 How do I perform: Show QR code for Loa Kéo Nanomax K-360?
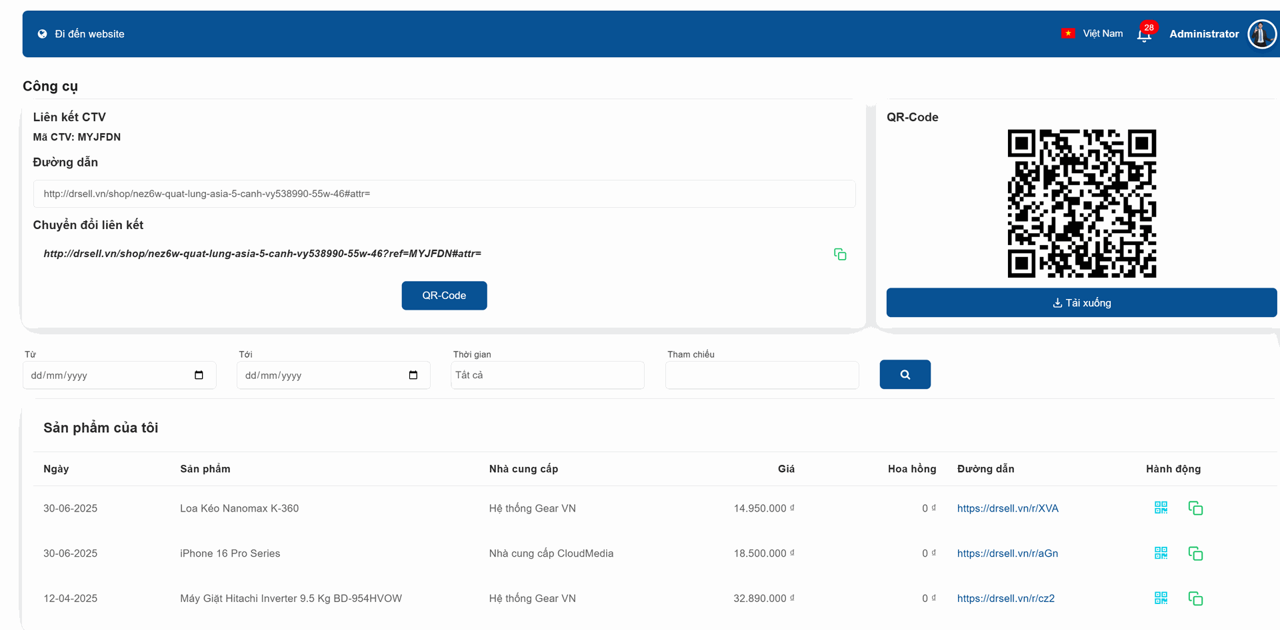(x=1161, y=508)
